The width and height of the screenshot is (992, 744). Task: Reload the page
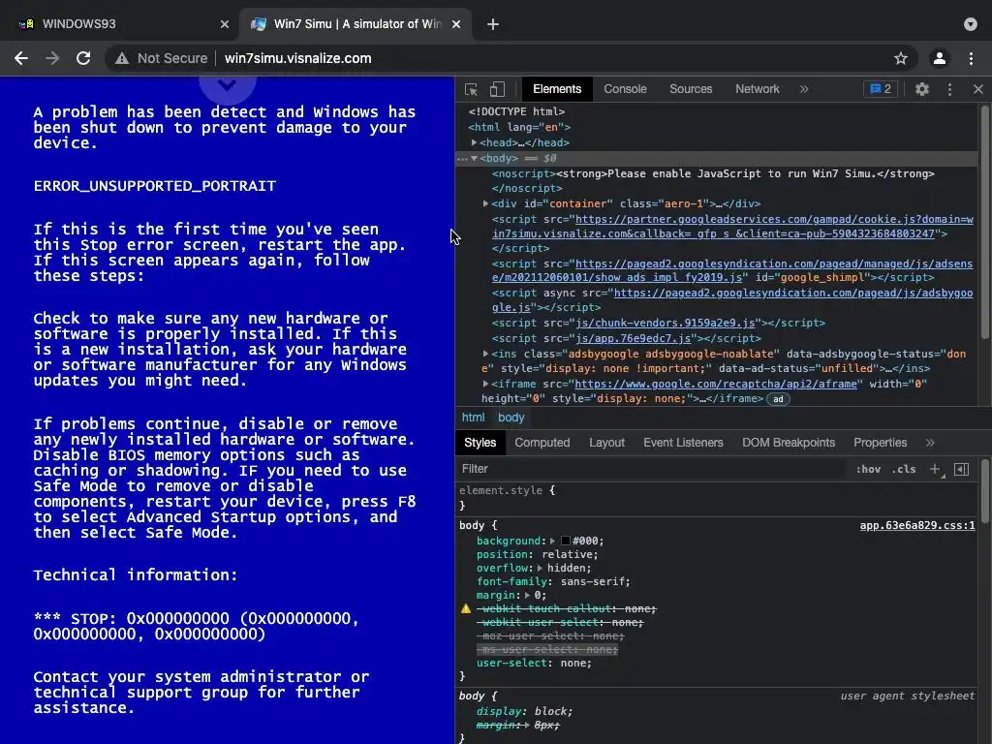click(83, 58)
